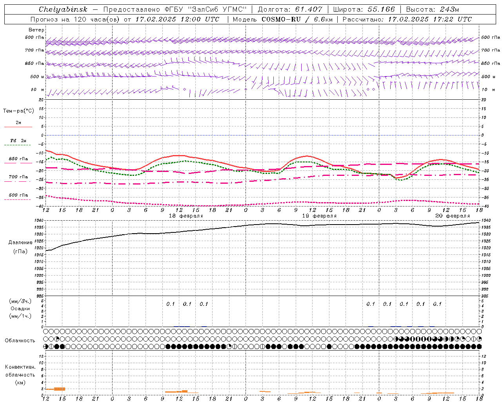Image resolution: width=502 pixels, height=402 pixels.
Task: Click the Модель COSMO-RU / 6.6км label
Action: tap(282, 19)
